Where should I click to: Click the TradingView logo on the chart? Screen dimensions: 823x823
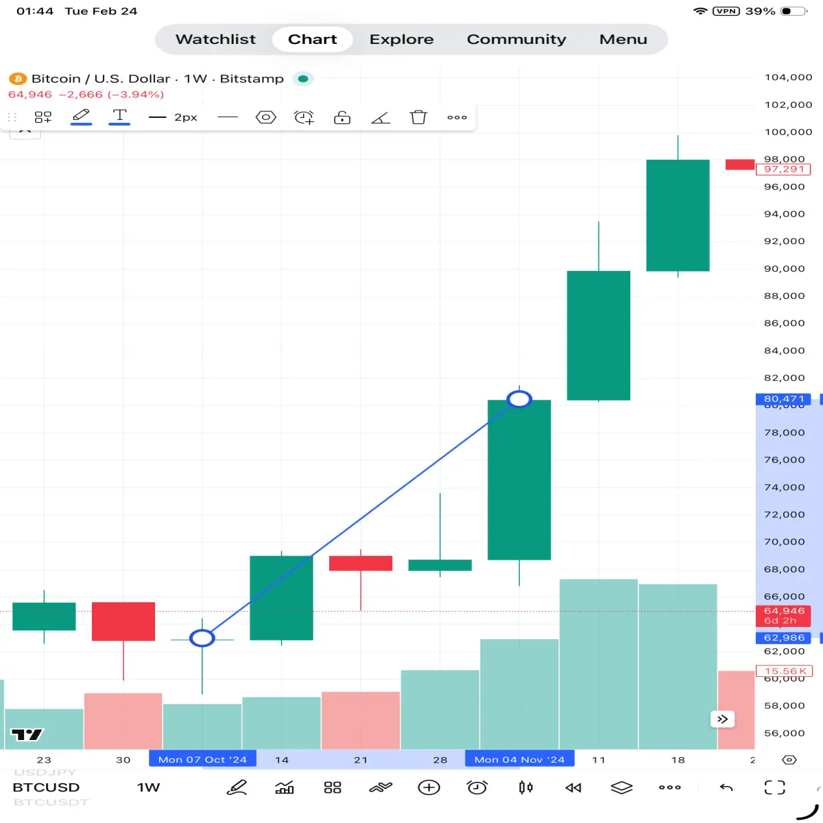[27, 735]
